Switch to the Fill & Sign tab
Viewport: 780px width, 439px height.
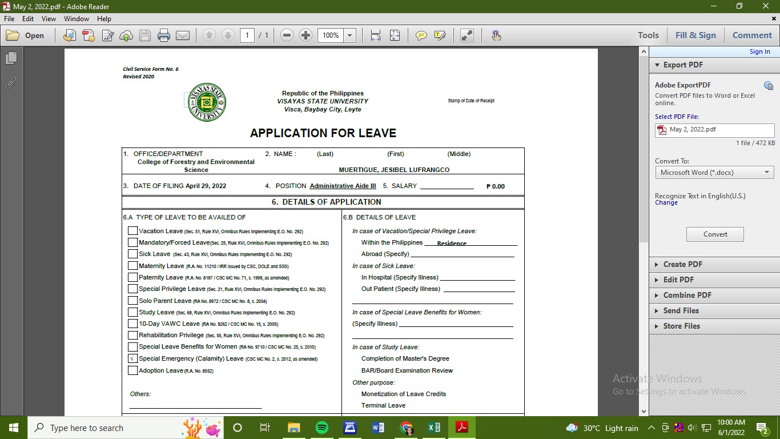point(695,35)
